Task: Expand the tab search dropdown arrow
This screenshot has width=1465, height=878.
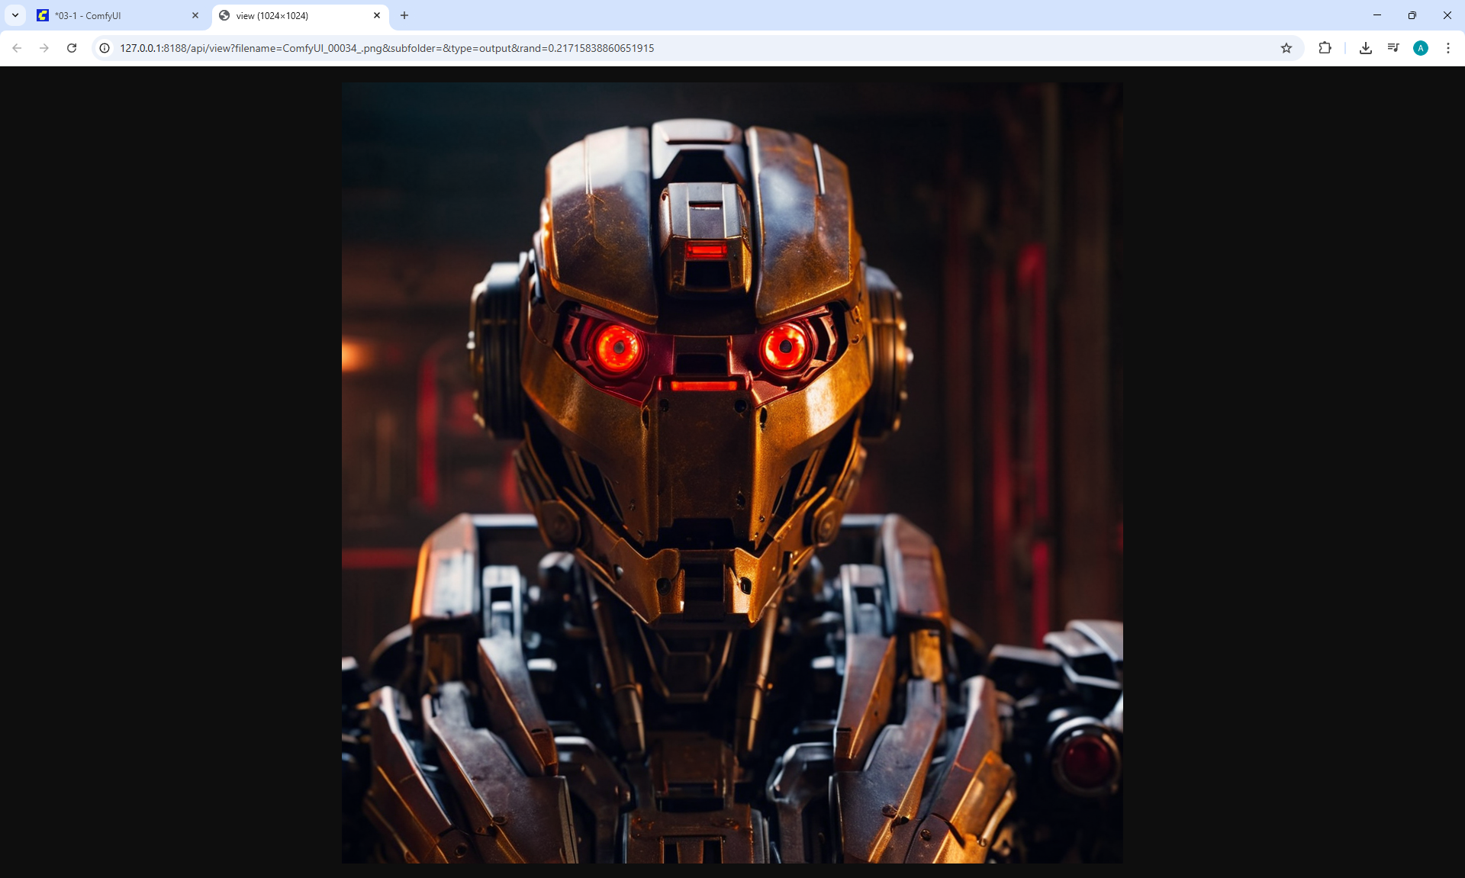Action: pyautogui.click(x=15, y=15)
